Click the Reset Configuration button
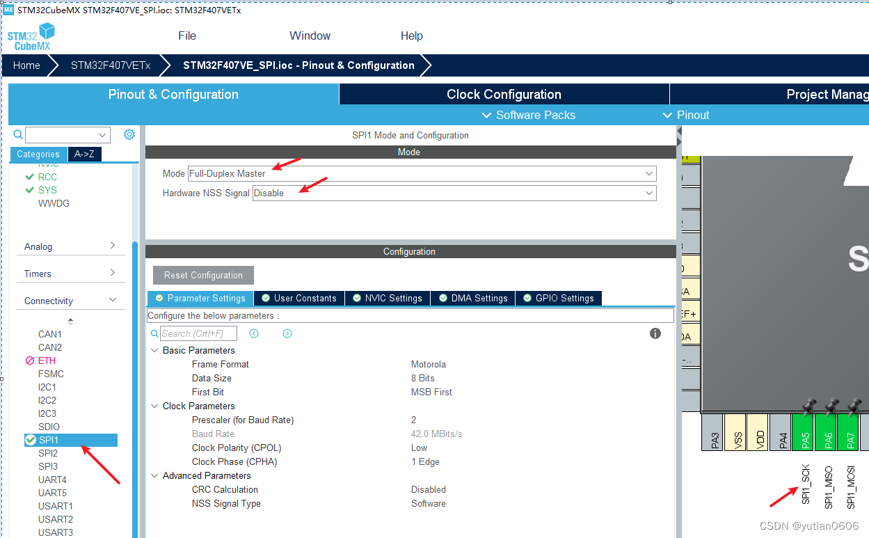 pyautogui.click(x=203, y=275)
